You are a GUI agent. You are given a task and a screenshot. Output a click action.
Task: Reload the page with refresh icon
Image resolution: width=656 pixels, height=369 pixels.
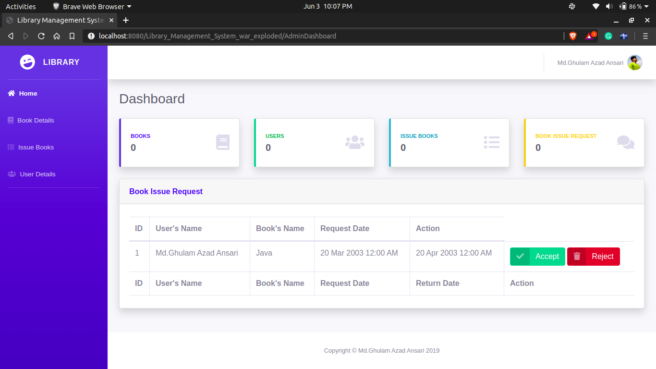41,36
